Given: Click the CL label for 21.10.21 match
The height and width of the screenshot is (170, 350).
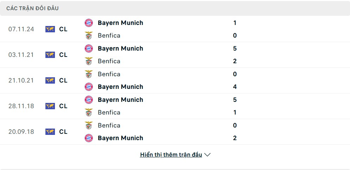Looking at the screenshot, I should point(63,80).
